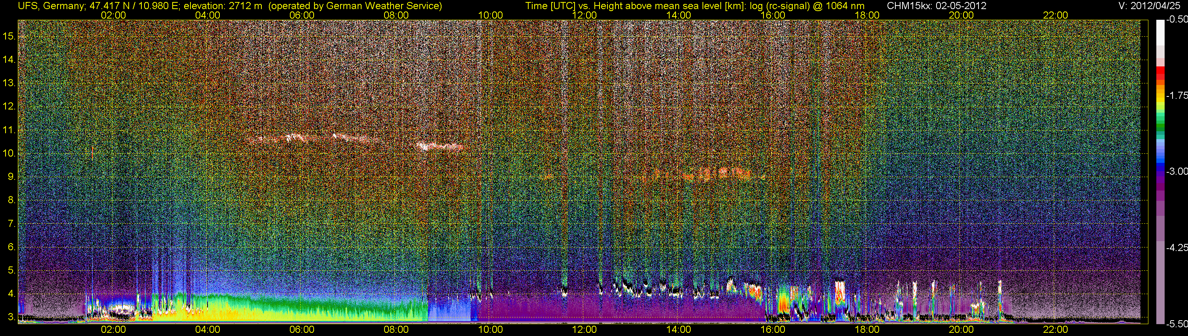Click '(operated by German Weather Service)' label
The width and height of the screenshot is (1188, 336).
coord(355,6)
